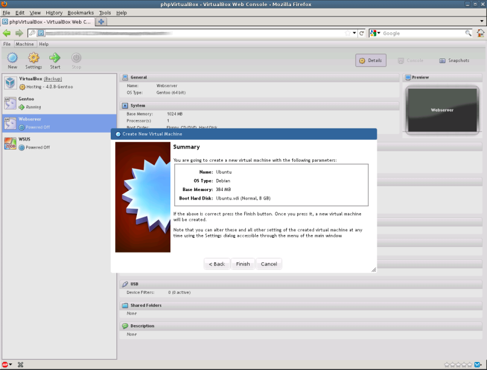Click the tools icon in status bar

coord(21,365)
